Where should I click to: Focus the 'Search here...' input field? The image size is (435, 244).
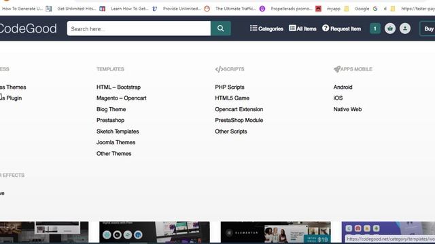point(139,28)
